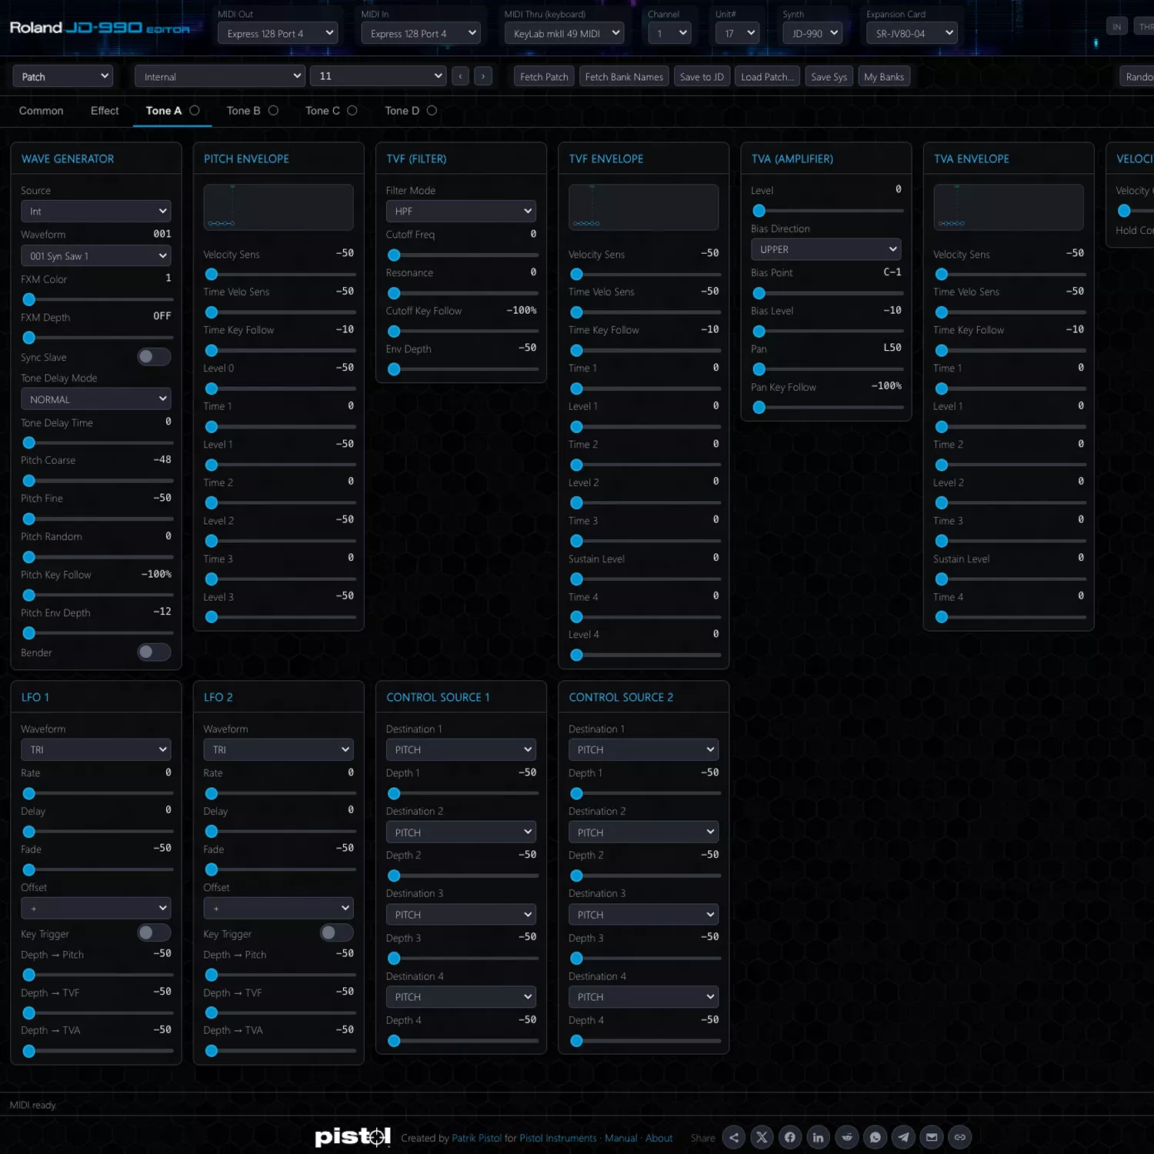
Task: Open the Wave Generator Waveform dropdown
Action: click(x=96, y=255)
